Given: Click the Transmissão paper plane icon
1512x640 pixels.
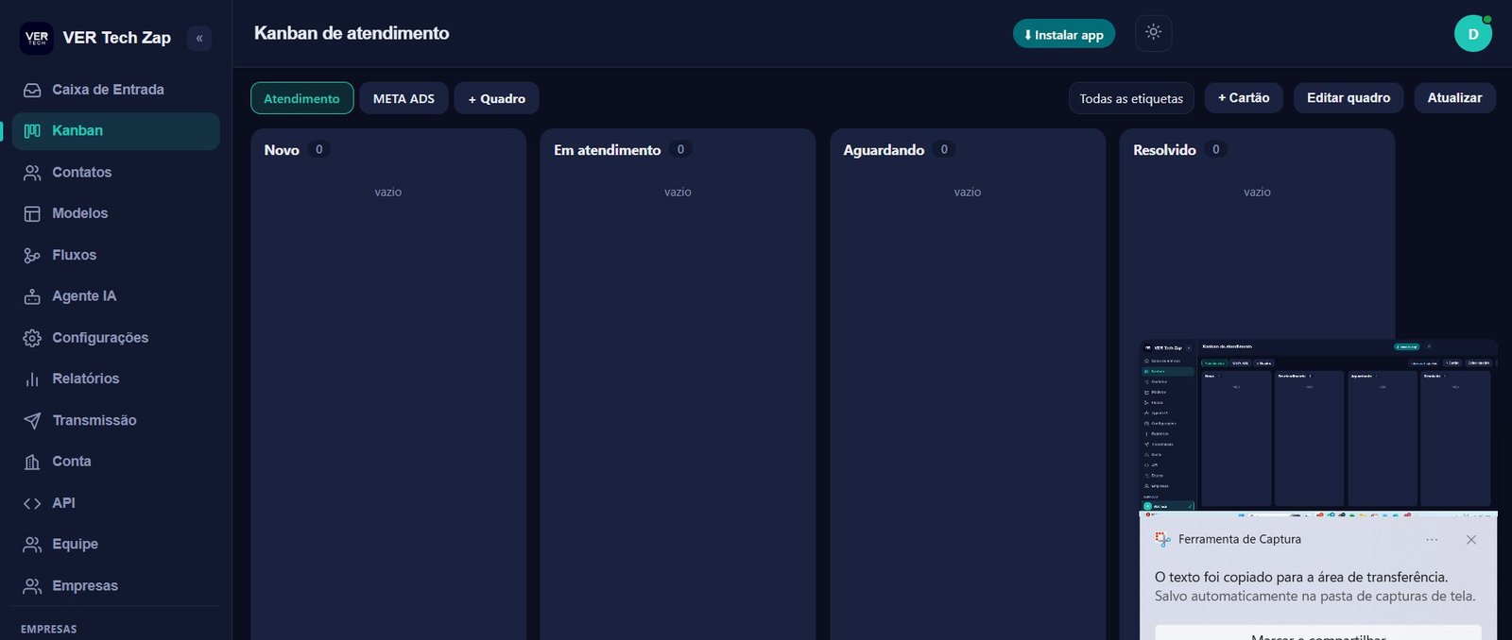Looking at the screenshot, I should (32, 420).
